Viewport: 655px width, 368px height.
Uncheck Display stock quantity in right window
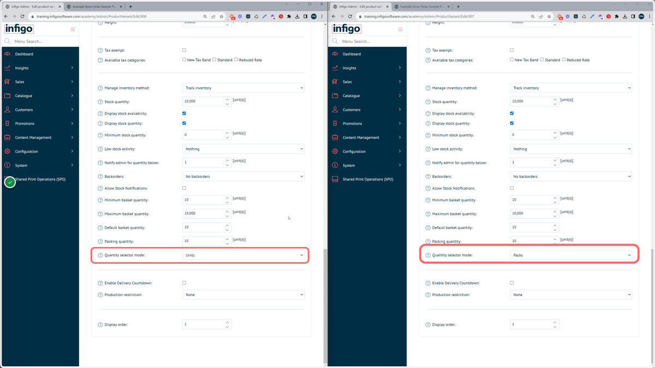point(511,123)
